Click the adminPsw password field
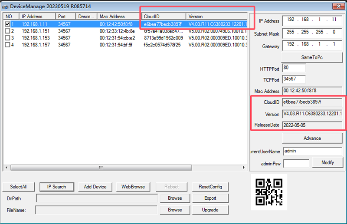The width and height of the screenshot is (347, 224). tap(296, 163)
